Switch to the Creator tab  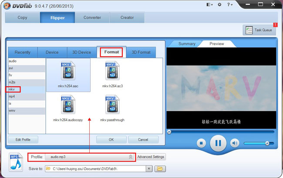pyautogui.click(x=127, y=17)
